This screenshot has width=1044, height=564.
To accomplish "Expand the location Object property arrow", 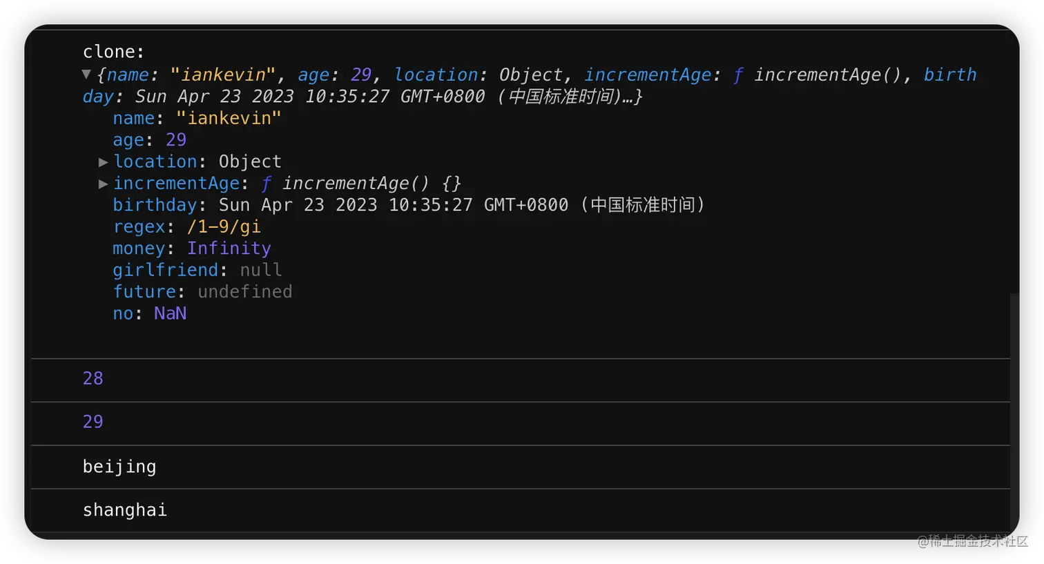I will [103, 162].
